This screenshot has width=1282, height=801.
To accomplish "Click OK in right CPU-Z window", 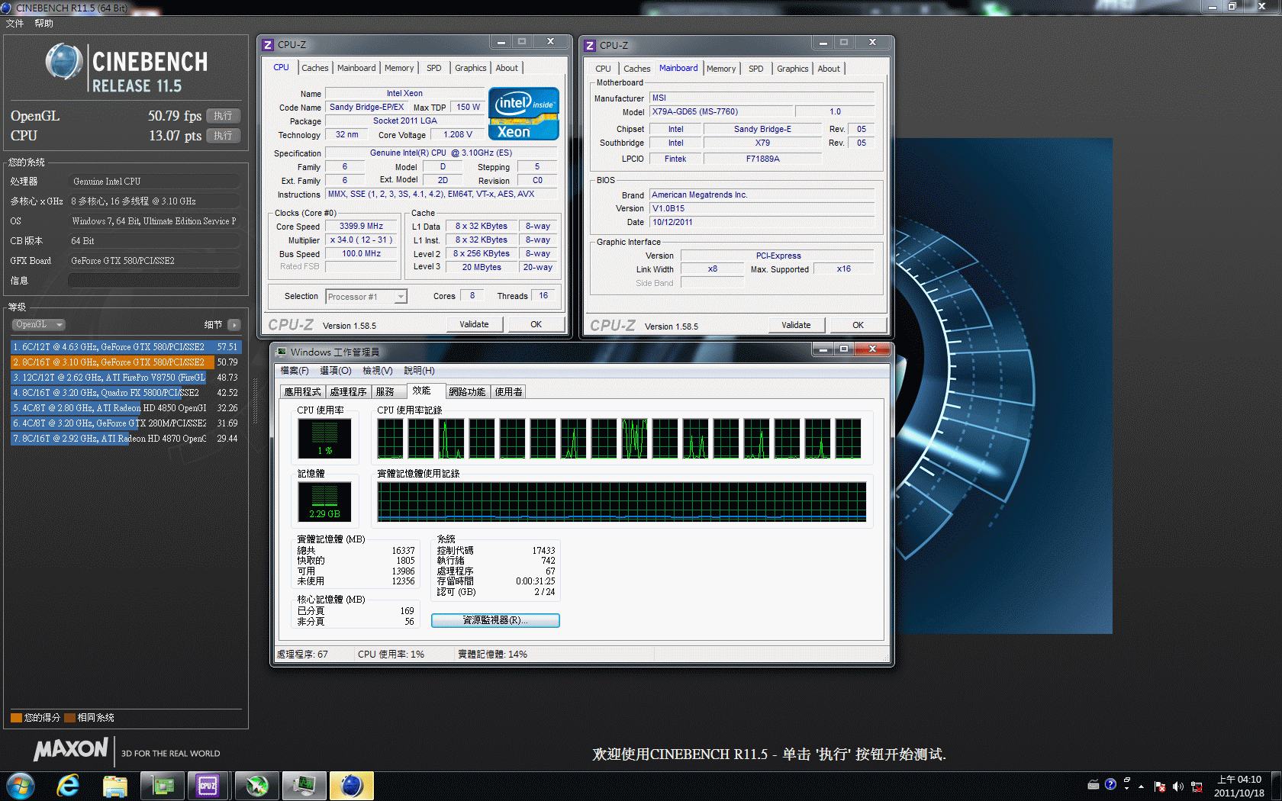I will click(858, 325).
